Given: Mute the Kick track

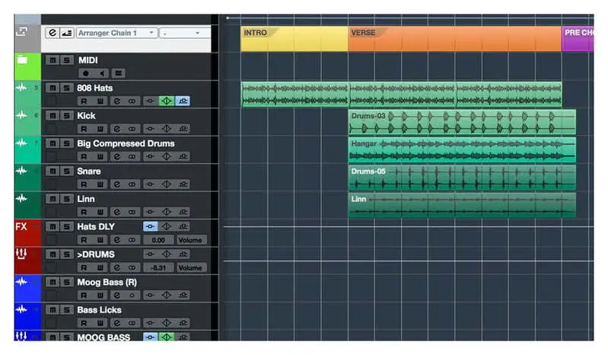Looking at the screenshot, I should (52, 116).
